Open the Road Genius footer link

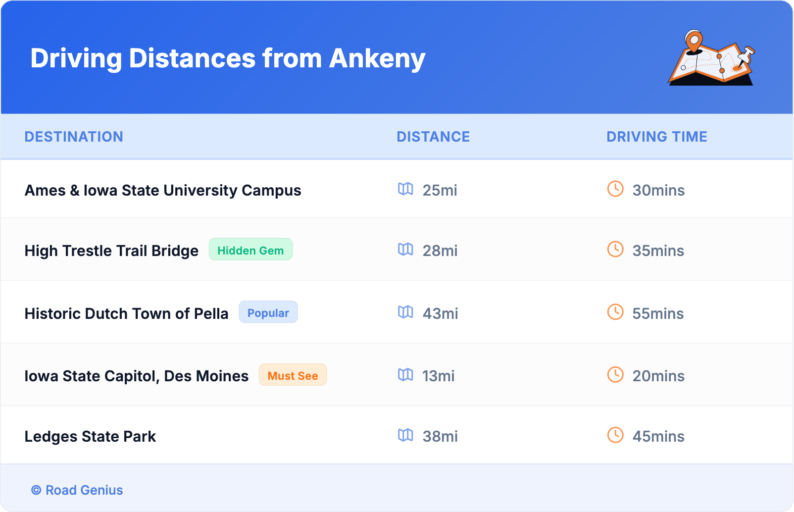(77, 490)
